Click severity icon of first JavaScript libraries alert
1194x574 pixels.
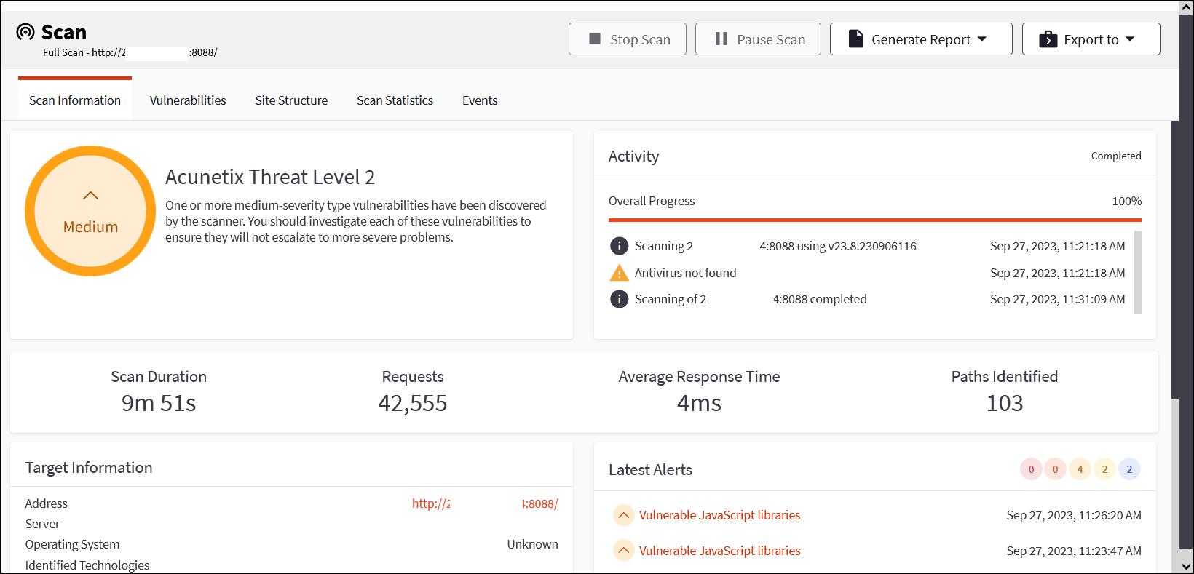tap(623, 515)
